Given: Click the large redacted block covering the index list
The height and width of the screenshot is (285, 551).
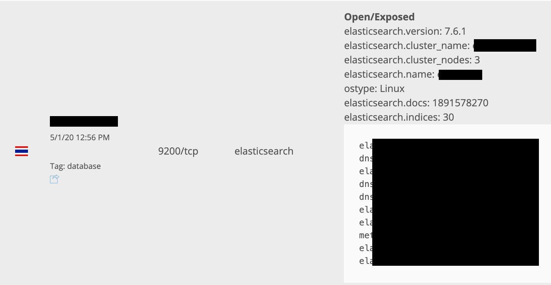Looking at the screenshot, I should (455, 202).
